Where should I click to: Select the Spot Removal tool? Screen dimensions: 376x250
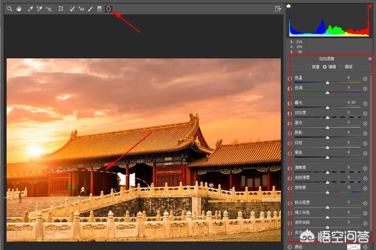point(72,9)
